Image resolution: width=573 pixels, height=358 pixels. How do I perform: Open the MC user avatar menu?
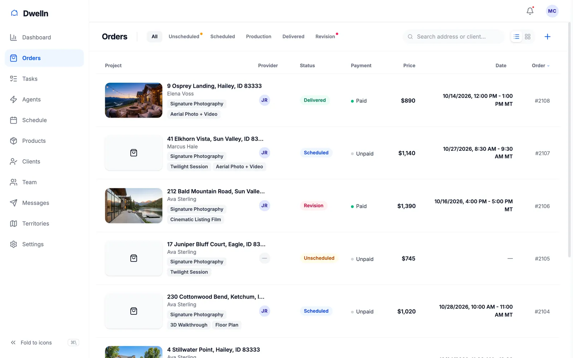[552, 11]
